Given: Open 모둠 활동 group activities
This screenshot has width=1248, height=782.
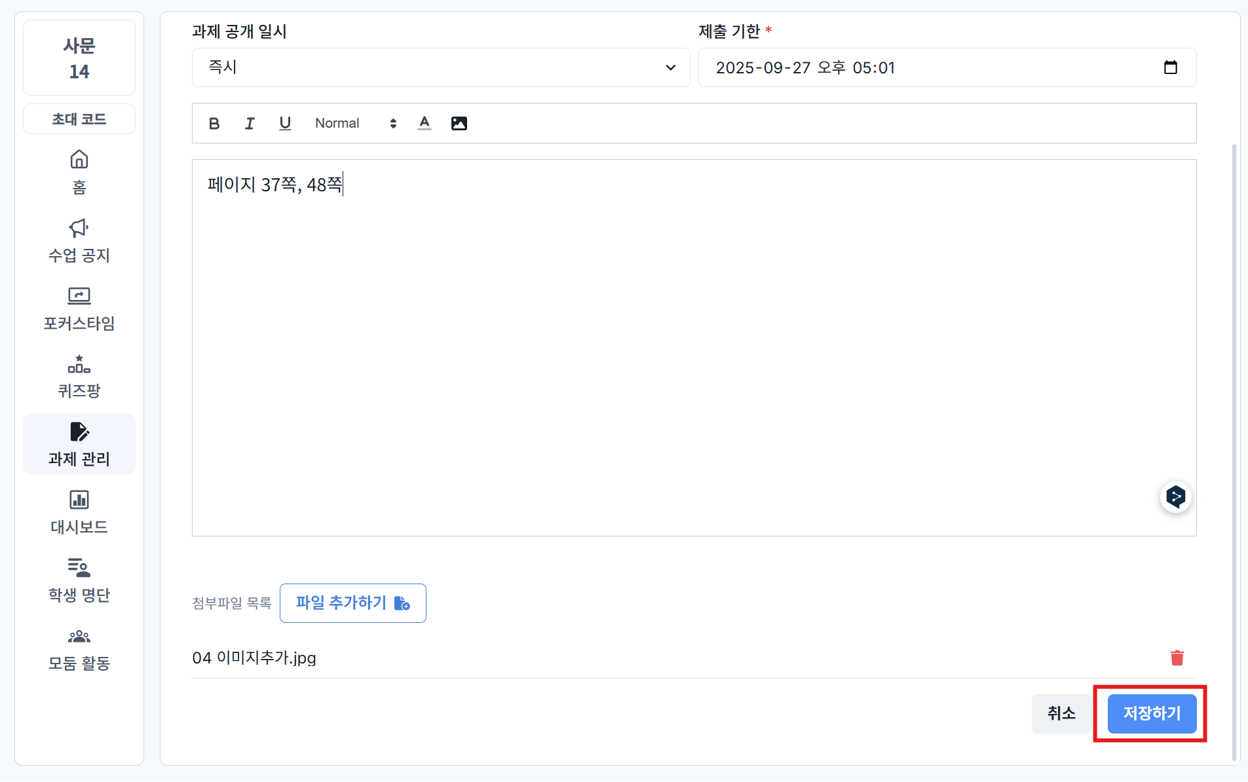Looking at the screenshot, I should [x=79, y=648].
